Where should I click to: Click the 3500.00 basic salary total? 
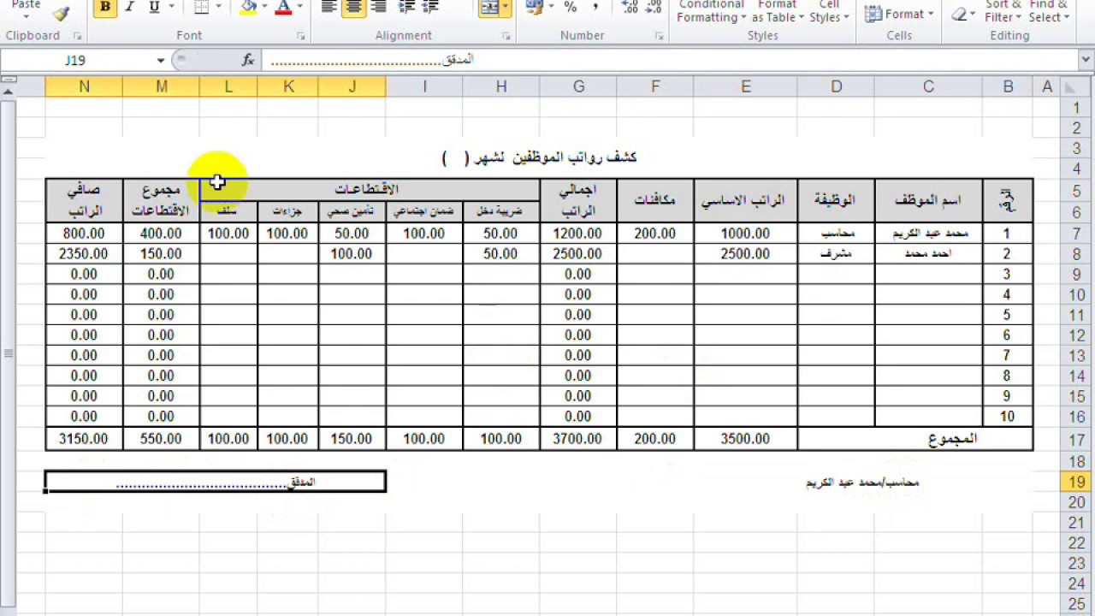click(x=746, y=439)
